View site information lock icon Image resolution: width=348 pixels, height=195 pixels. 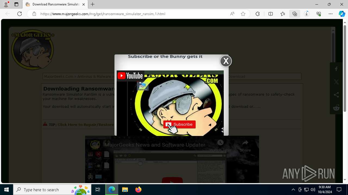pyautogui.click(x=34, y=14)
